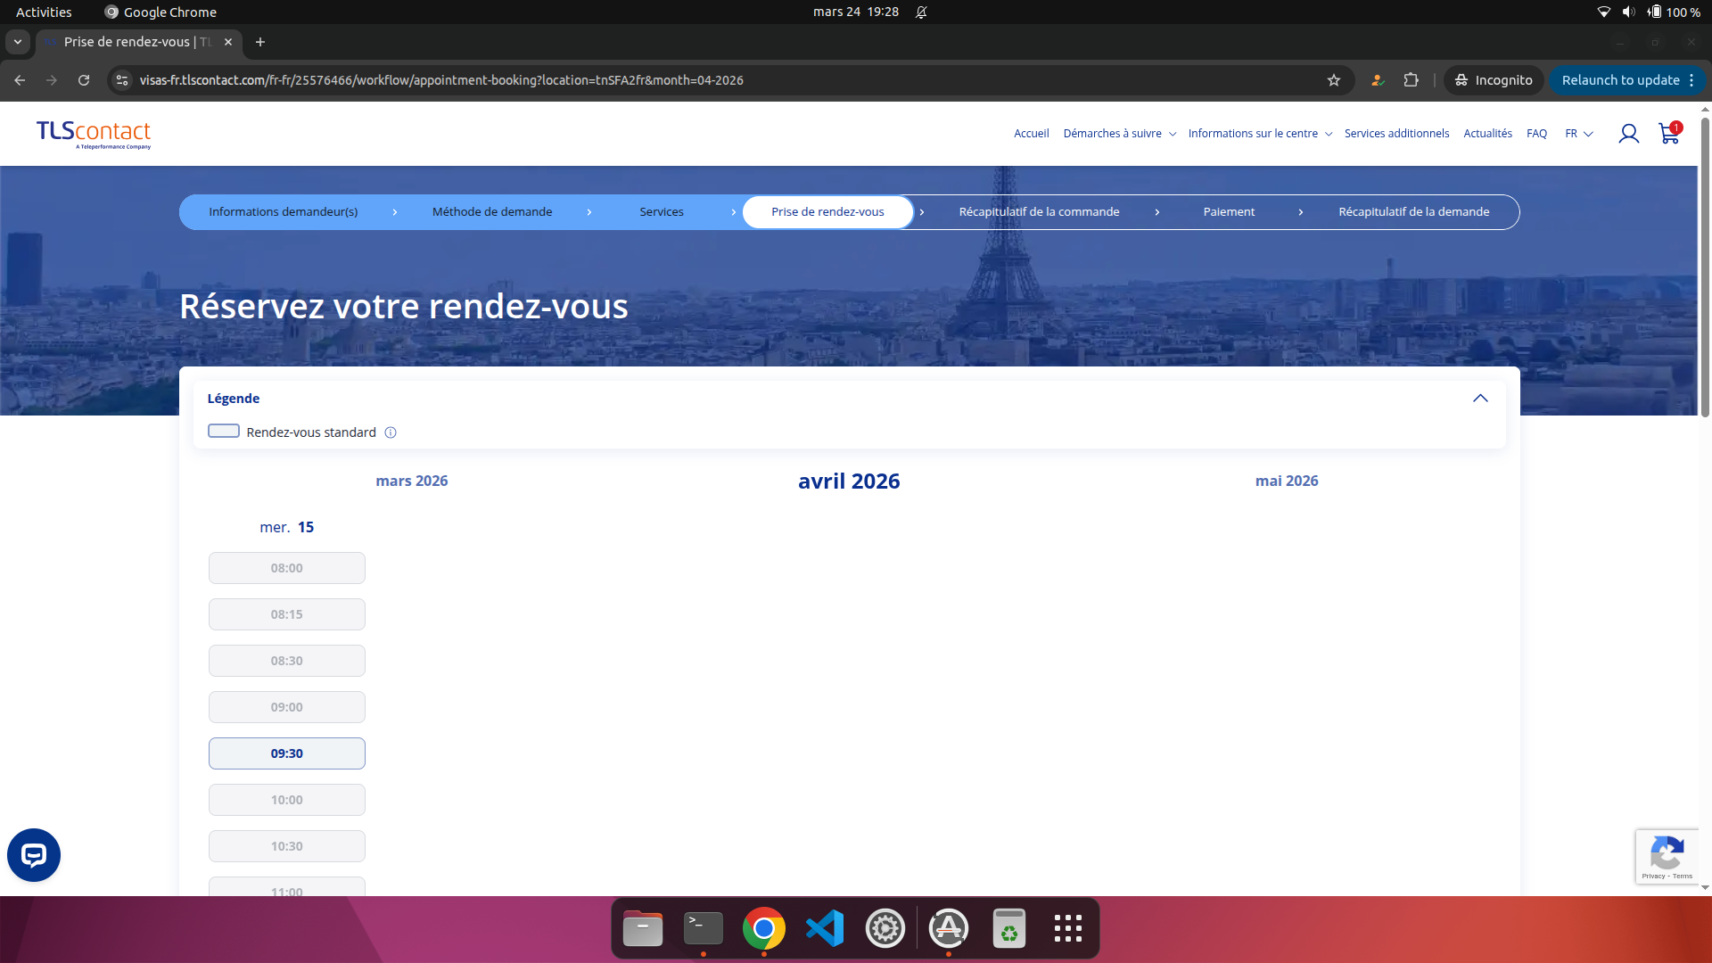
Task: Select the 09:30 appointment slot
Action: click(286, 753)
